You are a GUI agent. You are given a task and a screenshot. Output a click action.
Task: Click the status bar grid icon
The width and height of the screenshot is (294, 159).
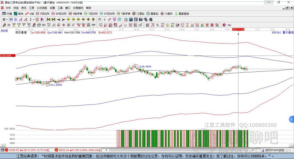(x=2, y=150)
